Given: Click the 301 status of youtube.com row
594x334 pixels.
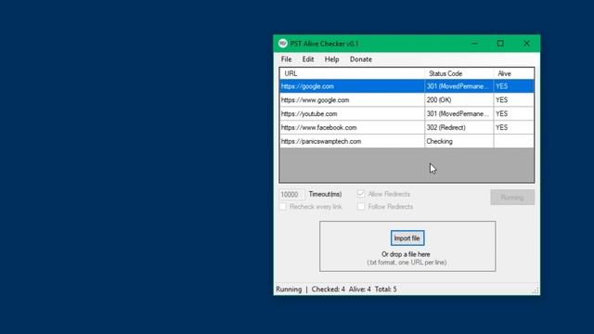Looking at the screenshot, I should (x=458, y=113).
